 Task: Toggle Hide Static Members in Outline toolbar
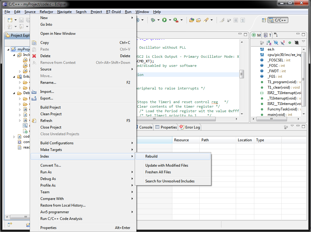tap(283, 43)
